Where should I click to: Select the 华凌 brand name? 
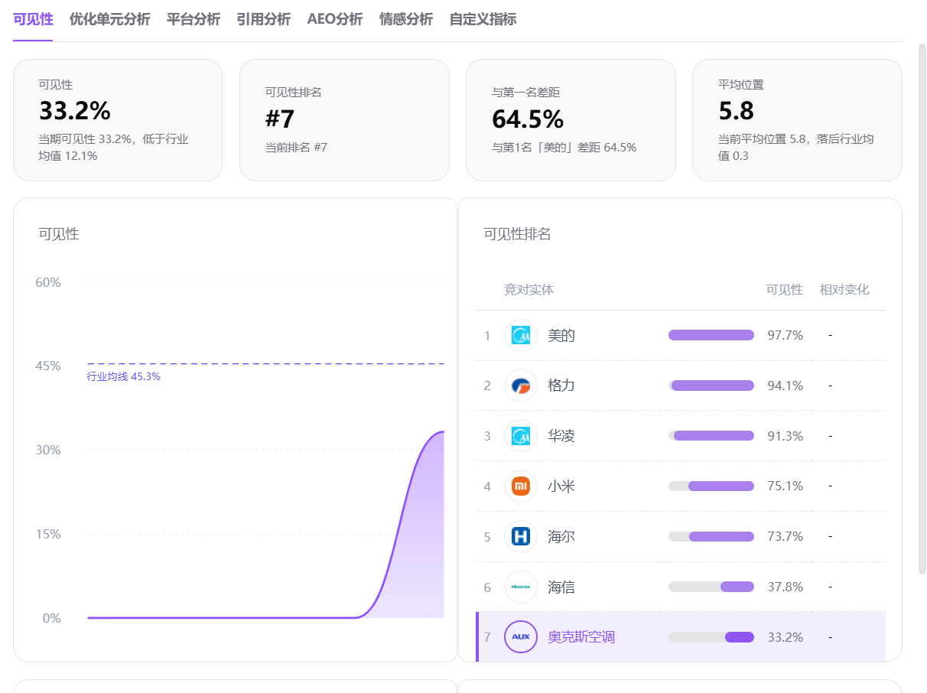click(561, 436)
